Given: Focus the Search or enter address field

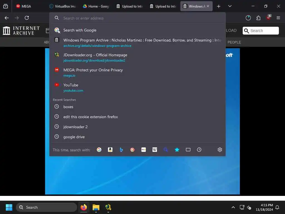Looking at the screenshot, I should [137, 18].
